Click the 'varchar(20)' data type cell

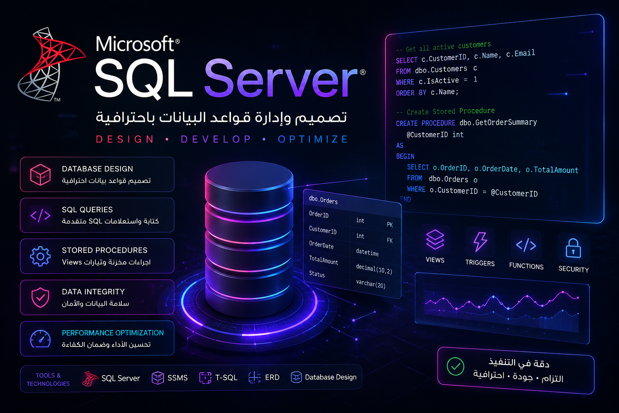pos(370,284)
